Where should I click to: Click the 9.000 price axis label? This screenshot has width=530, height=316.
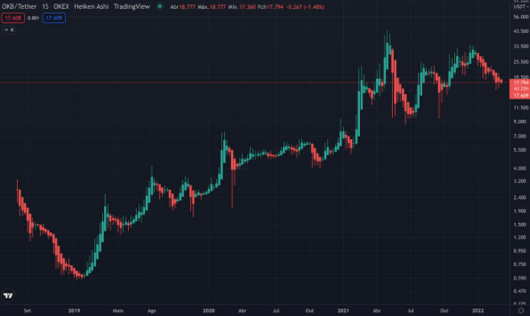(x=520, y=121)
